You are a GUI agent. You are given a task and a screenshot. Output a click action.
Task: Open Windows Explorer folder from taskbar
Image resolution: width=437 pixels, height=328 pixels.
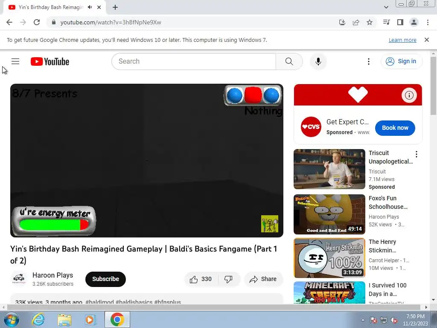coord(64,319)
